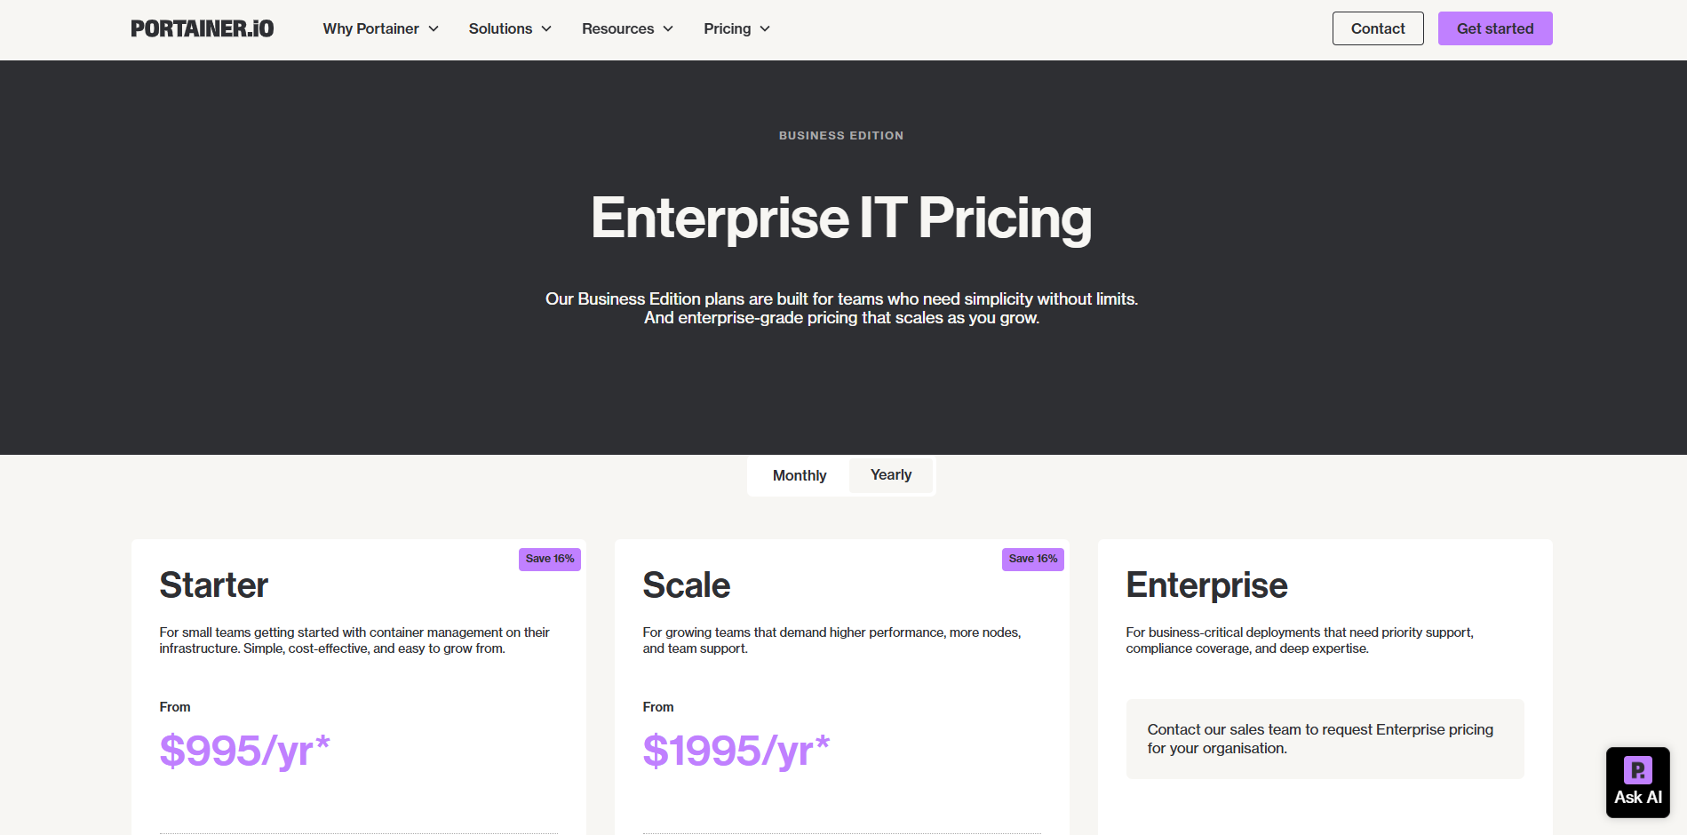Screen dimensions: 1687x835
Task: Select the Starter plan heading
Action: click(213, 585)
